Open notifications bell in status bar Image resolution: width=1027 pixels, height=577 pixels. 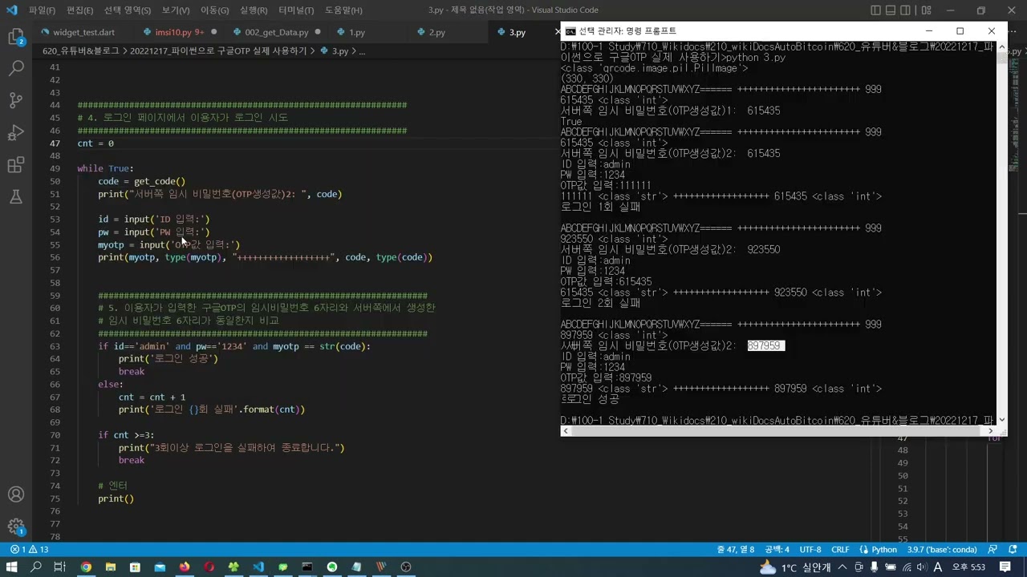[1013, 550]
